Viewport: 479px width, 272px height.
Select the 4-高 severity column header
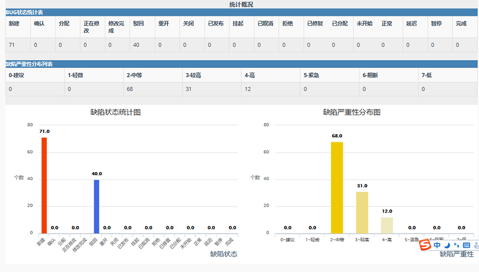click(250, 75)
